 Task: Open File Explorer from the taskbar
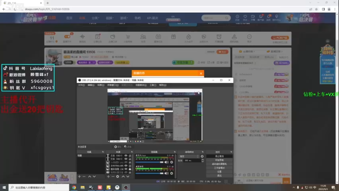[x=83, y=187]
